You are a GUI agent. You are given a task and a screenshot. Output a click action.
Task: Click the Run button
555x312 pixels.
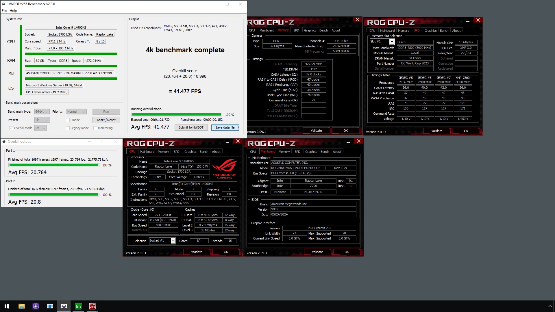pos(106,112)
